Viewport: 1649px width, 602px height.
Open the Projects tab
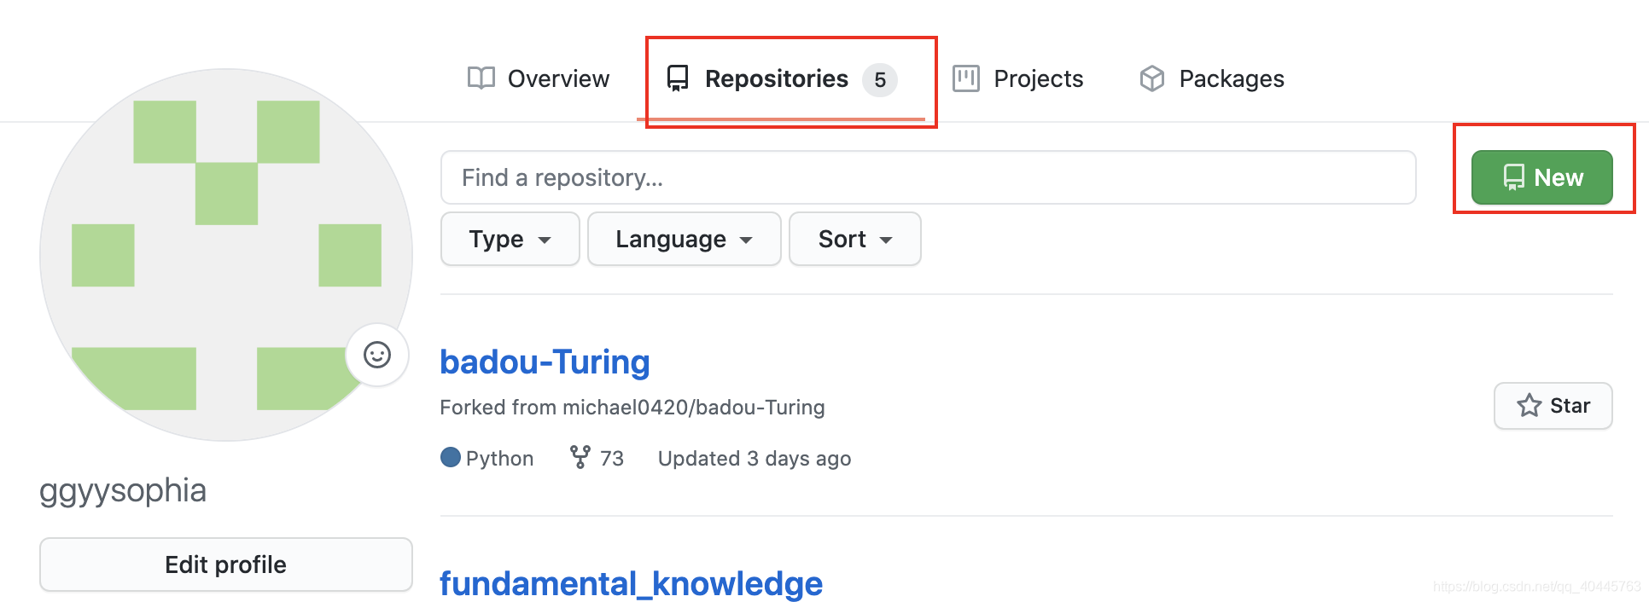[1017, 78]
